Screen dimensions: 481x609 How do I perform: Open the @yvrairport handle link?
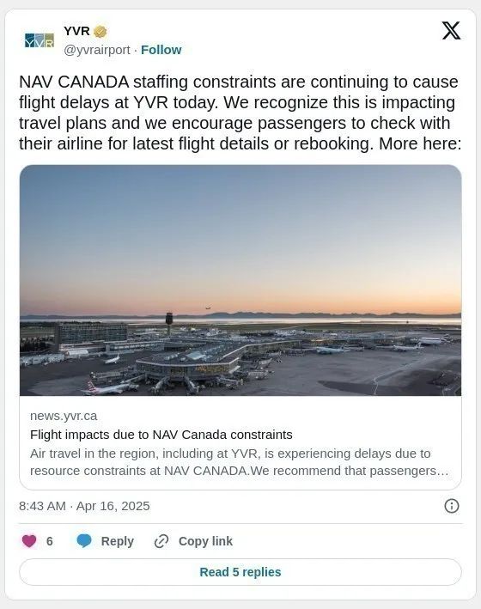(x=97, y=50)
